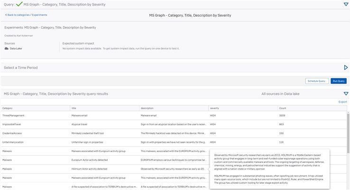Click the Schedule Query button
The height and width of the screenshot is (190, 350).
tap(317, 81)
